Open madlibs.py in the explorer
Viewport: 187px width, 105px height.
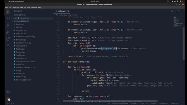coord(20,55)
